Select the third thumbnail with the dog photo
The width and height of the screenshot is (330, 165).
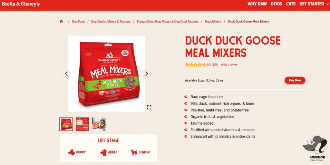(x=99, y=124)
